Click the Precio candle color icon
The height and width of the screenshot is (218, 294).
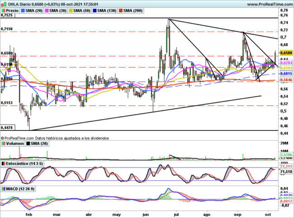(3, 11)
